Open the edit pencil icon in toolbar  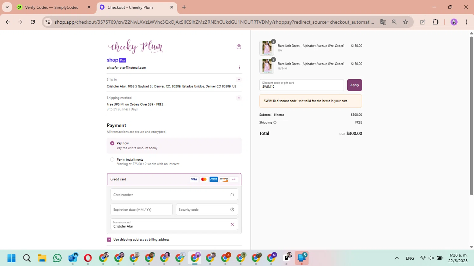(422, 22)
